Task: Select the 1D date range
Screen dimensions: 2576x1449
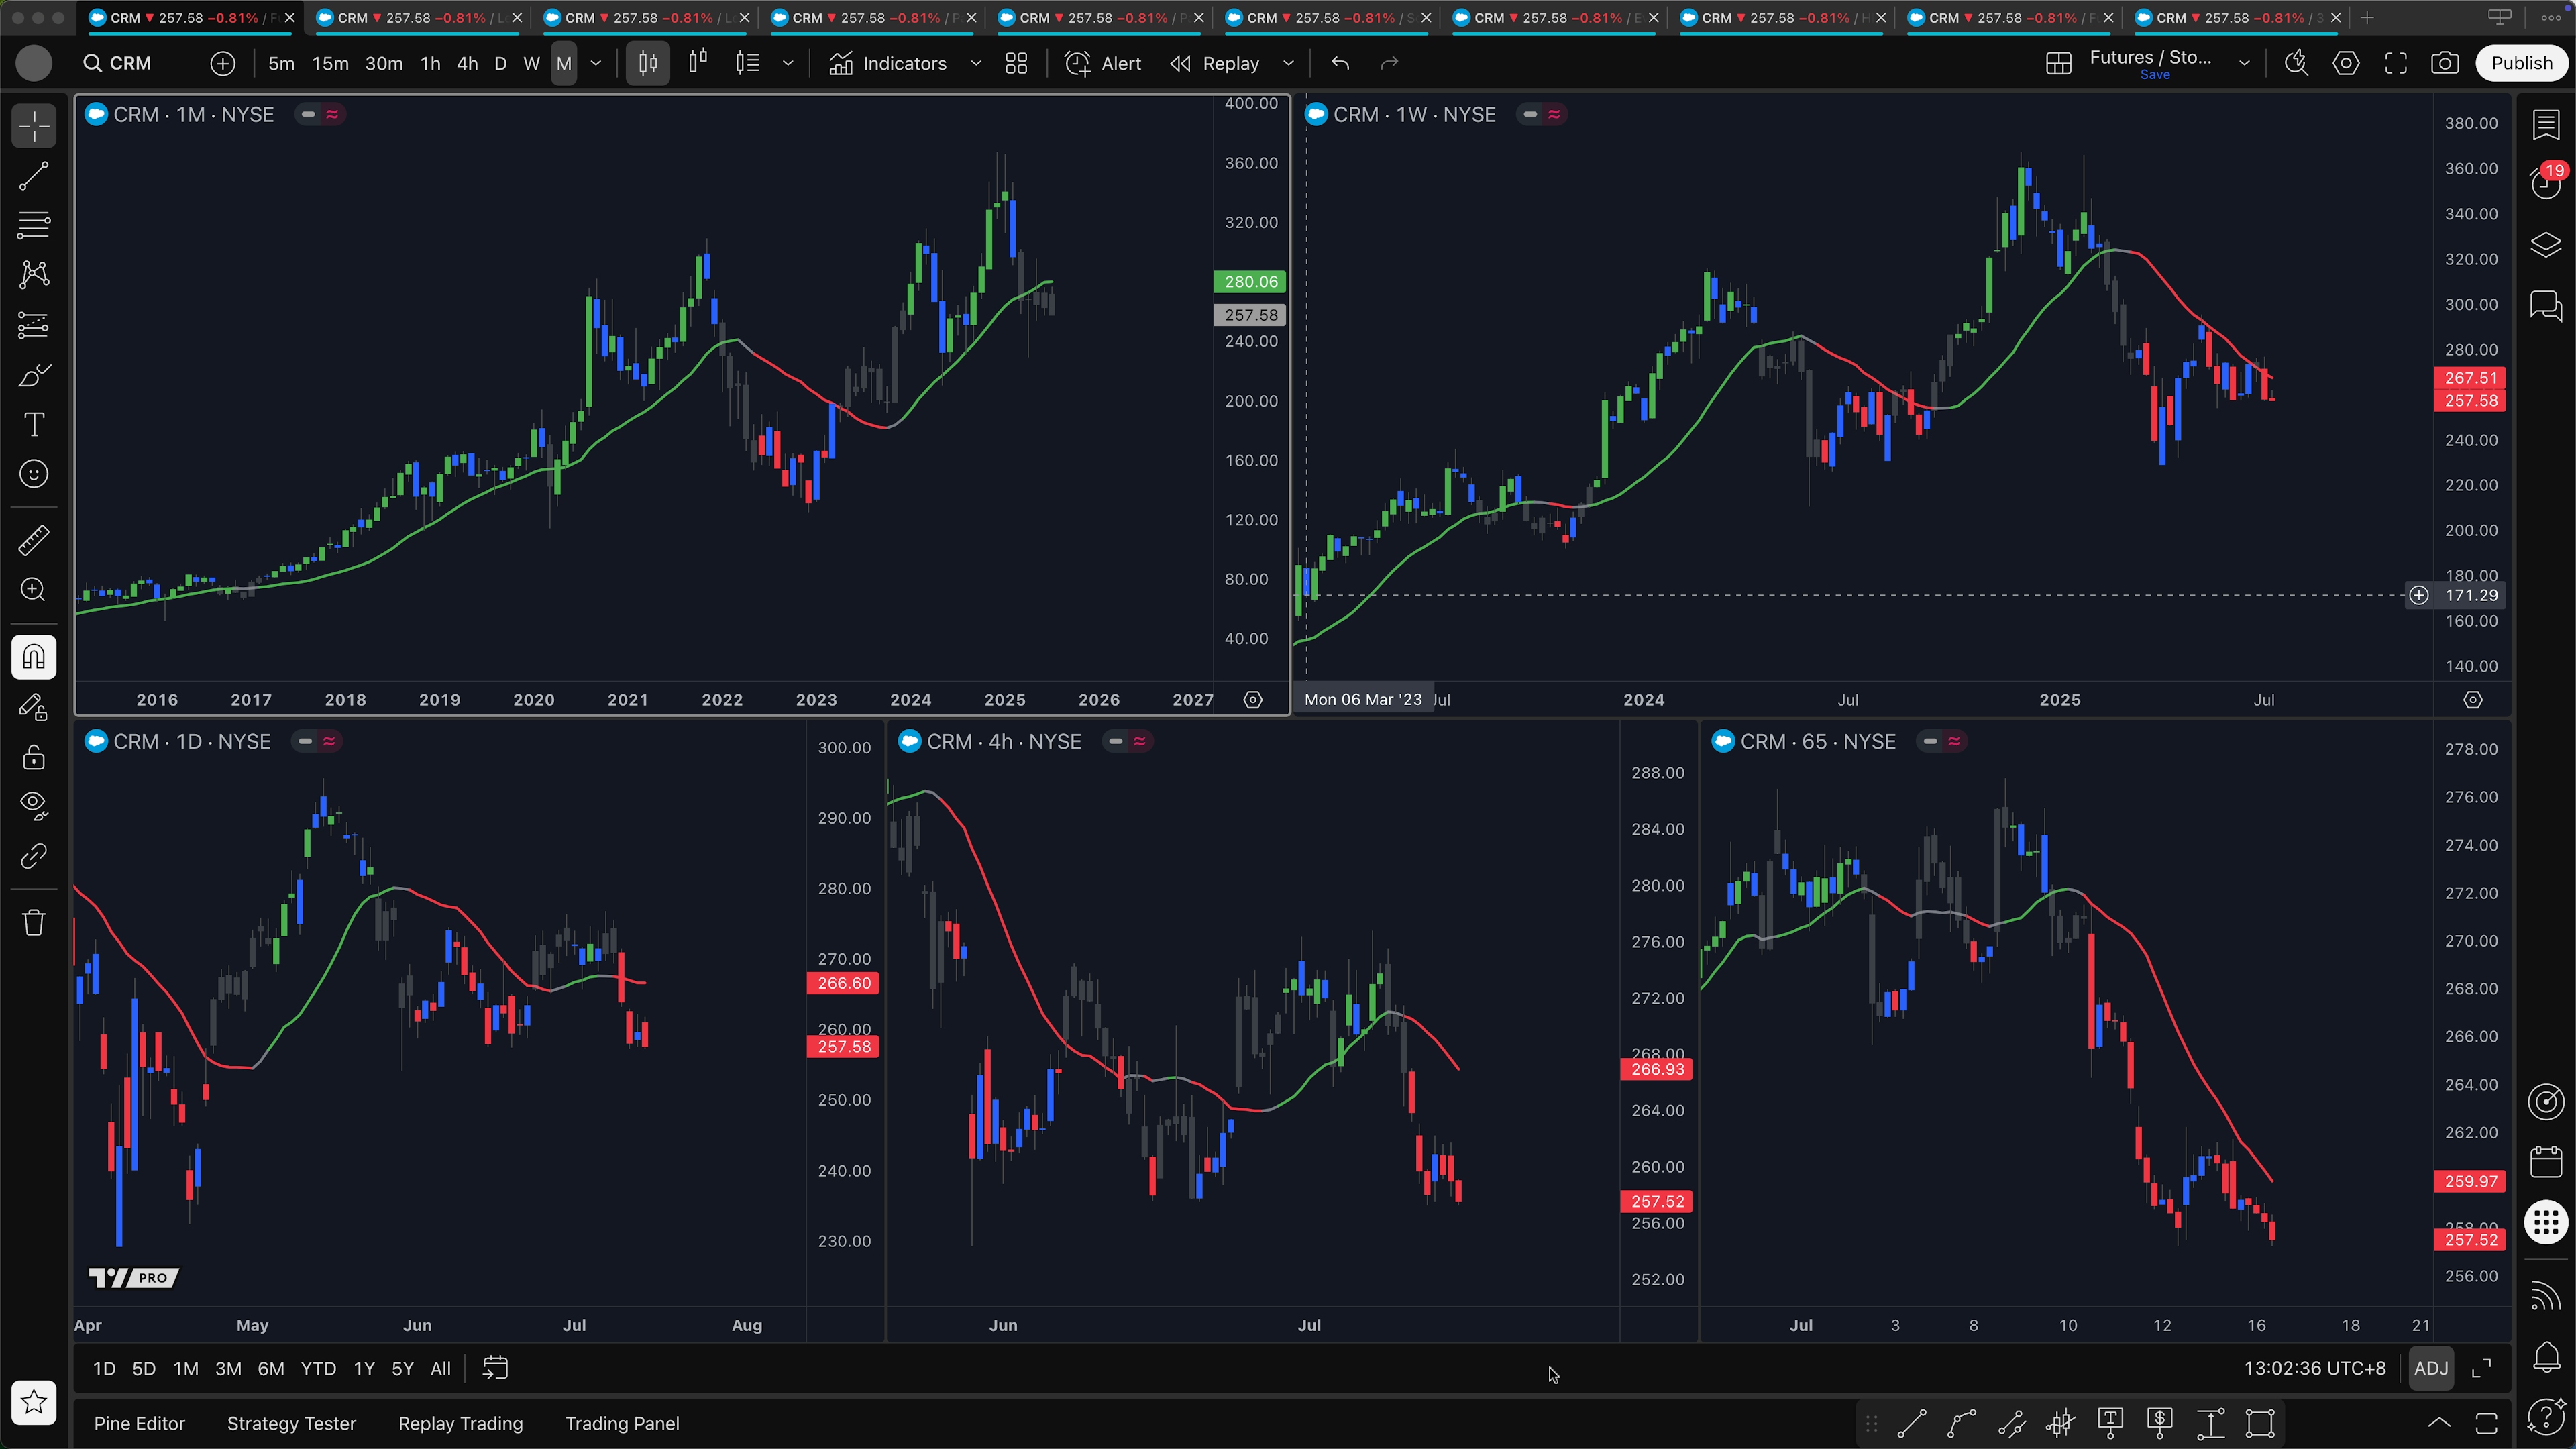Action: click(104, 1369)
